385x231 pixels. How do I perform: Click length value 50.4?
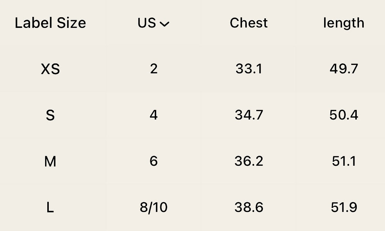tap(344, 115)
